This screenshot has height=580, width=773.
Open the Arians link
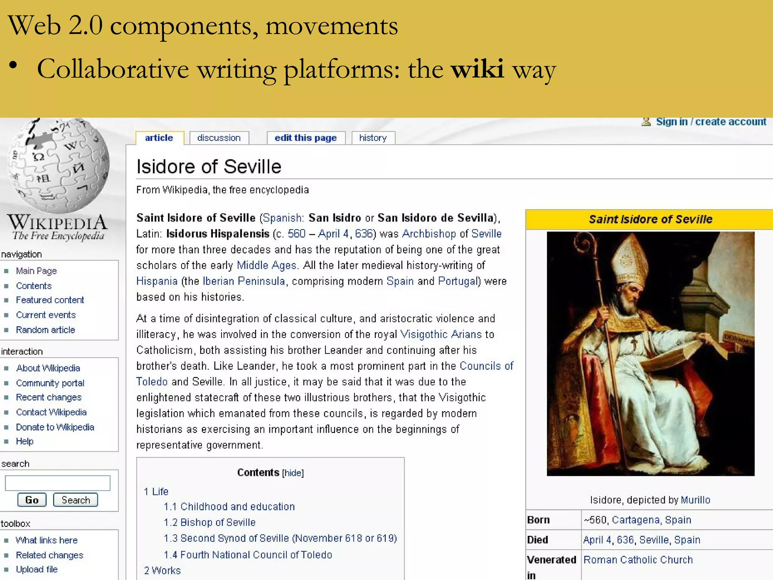point(467,334)
